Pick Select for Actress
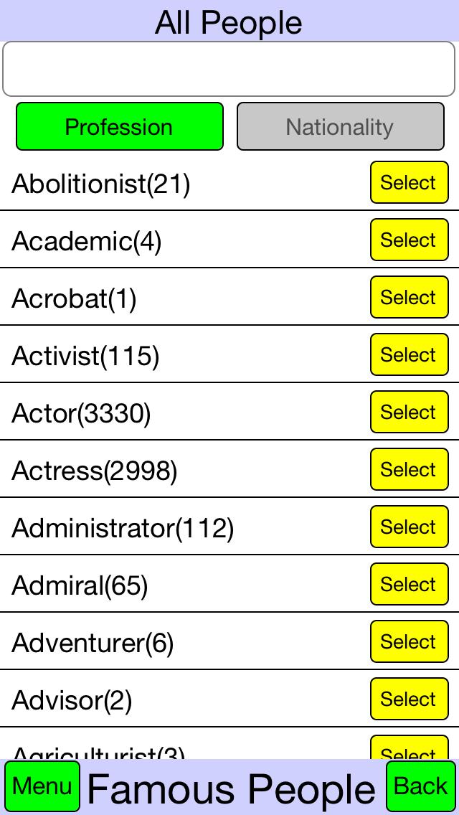This screenshot has width=459, height=815. [409, 470]
